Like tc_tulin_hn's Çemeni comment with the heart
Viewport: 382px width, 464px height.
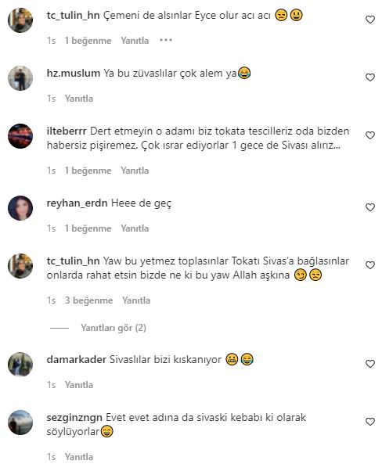[x=369, y=20]
